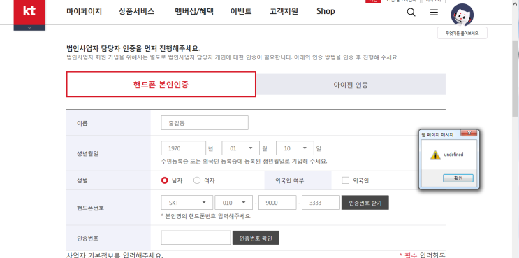
Task: Close the web page message dialog
Action: [x=469, y=133]
